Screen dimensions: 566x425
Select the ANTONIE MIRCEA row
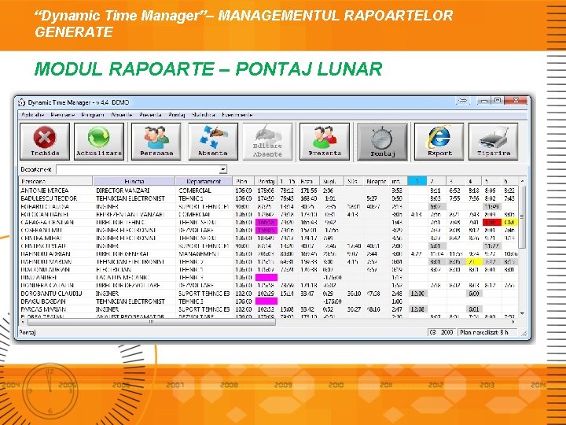point(269,190)
